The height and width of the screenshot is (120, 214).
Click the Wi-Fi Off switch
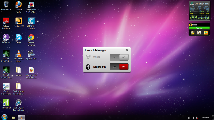[x=124, y=57]
